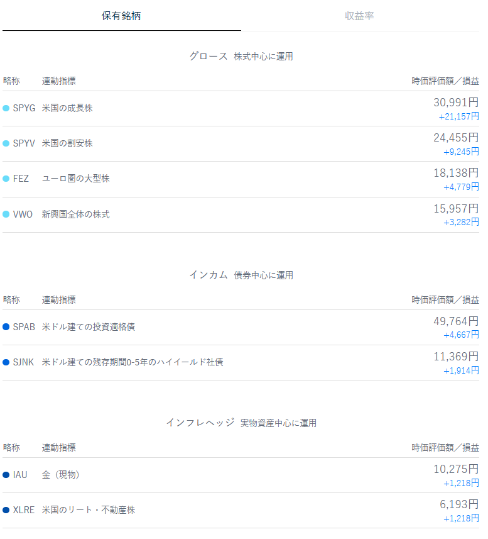This screenshot has height=539, width=488.
Task: Click the グロース section heading
Action: pos(209,56)
